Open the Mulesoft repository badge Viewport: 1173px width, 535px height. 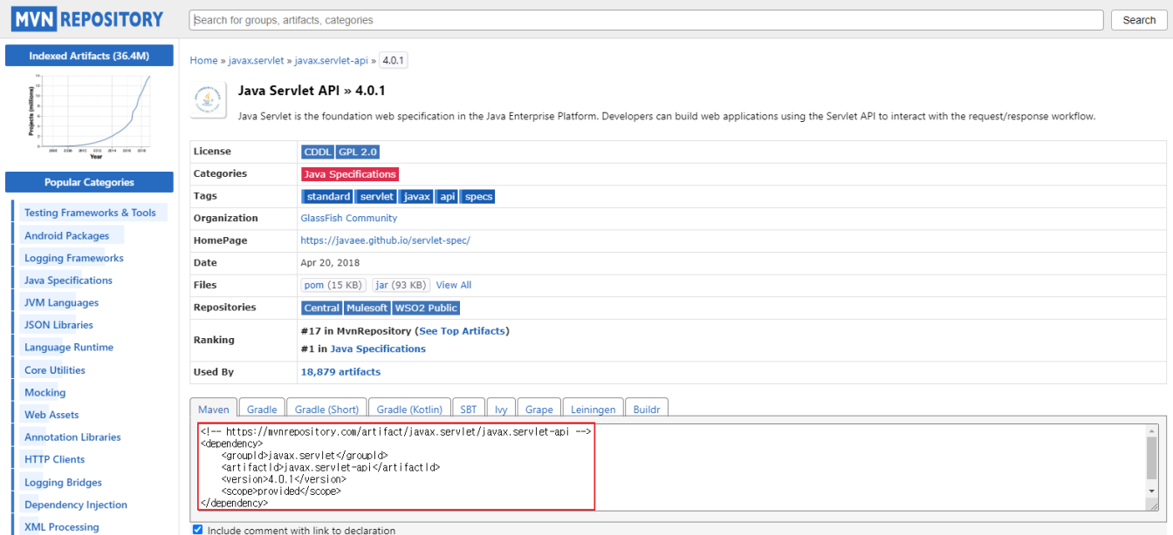click(x=367, y=308)
